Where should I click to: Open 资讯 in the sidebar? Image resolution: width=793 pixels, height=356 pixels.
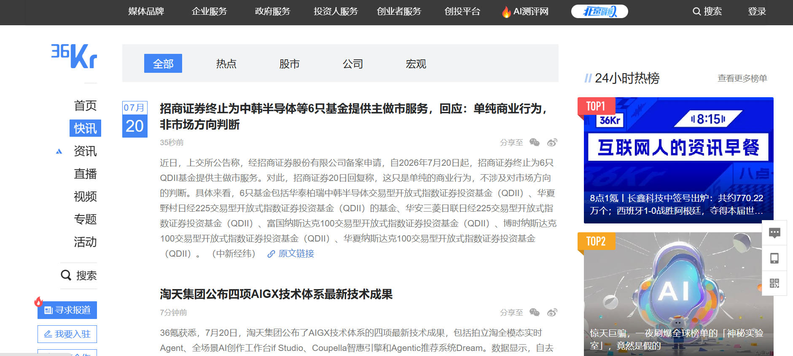(x=85, y=151)
